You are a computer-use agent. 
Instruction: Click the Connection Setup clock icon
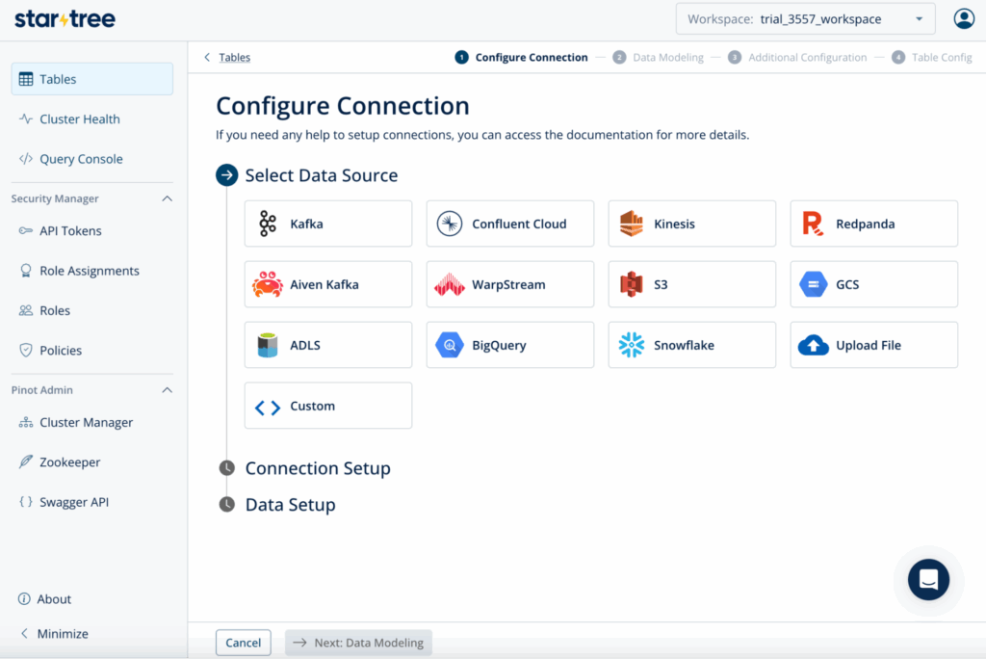(x=227, y=468)
